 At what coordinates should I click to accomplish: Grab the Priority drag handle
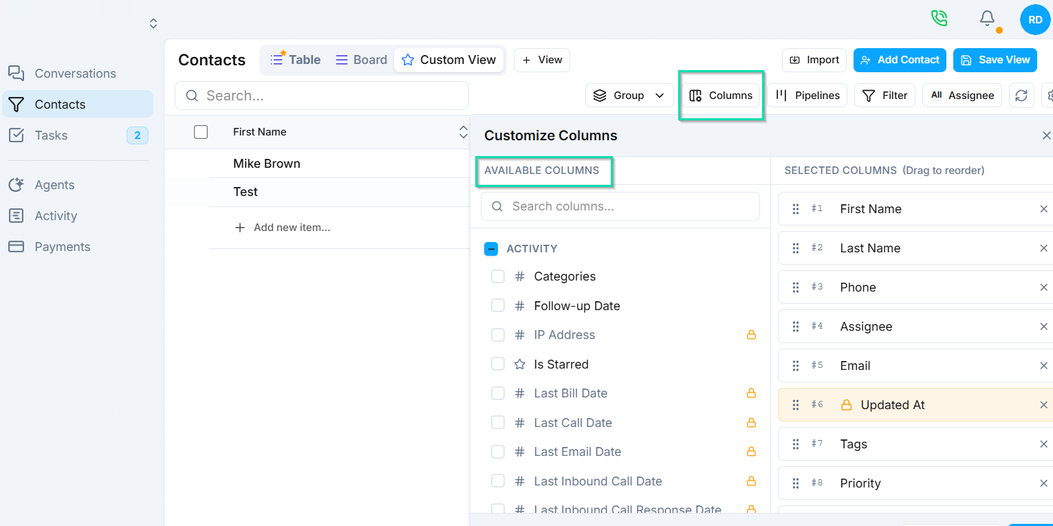796,483
